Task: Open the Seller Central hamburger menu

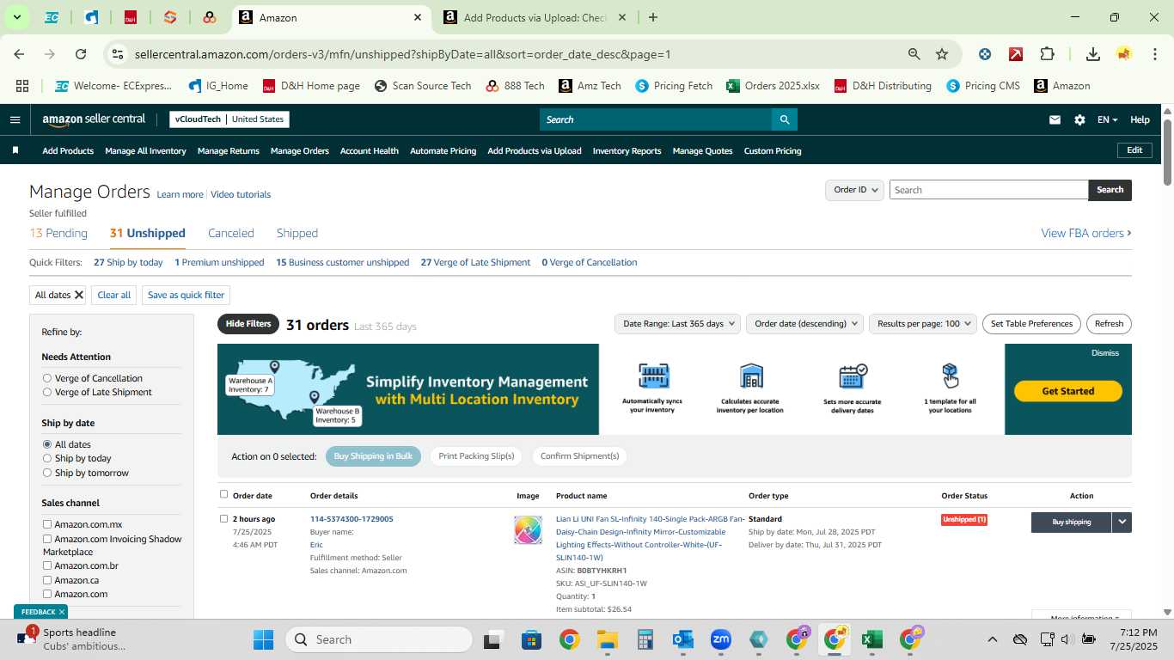Action: [15, 119]
